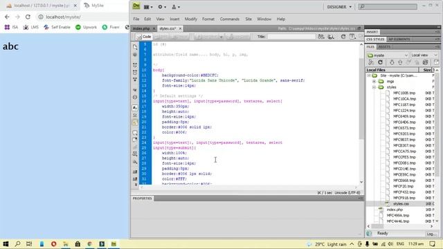Click Collapse Selection icon in coding toolbar
Image resolution: width=443 pixels, height=249 pixels.
(x=135, y=72)
